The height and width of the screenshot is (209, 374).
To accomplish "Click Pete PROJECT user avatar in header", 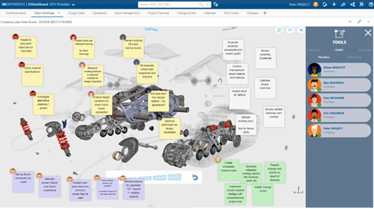I will pos(315,4).
